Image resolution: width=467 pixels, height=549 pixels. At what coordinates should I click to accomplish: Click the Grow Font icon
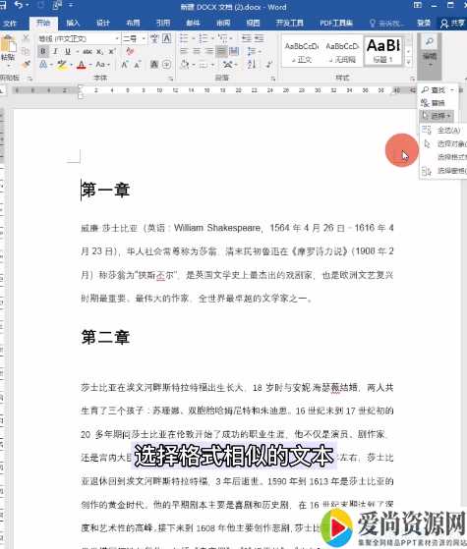pos(125,65)
